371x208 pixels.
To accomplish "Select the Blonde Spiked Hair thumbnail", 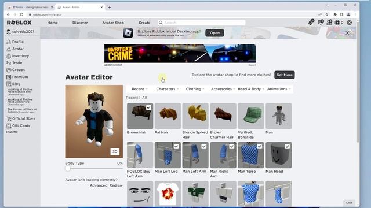I will pos(195,116).
